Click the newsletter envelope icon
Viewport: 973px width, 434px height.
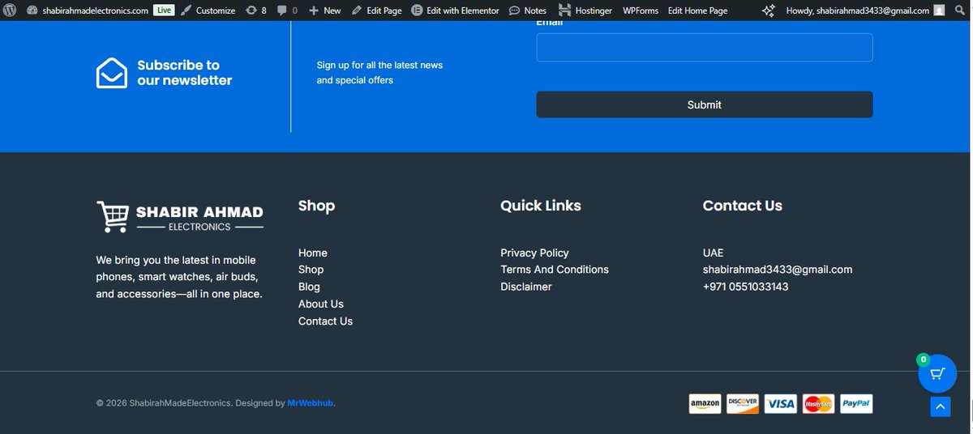(x=112, y=73)
